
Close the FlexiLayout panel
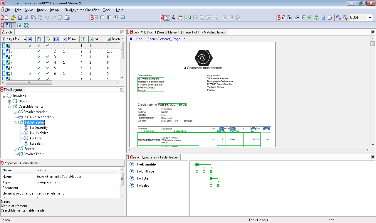pos(122,89)
